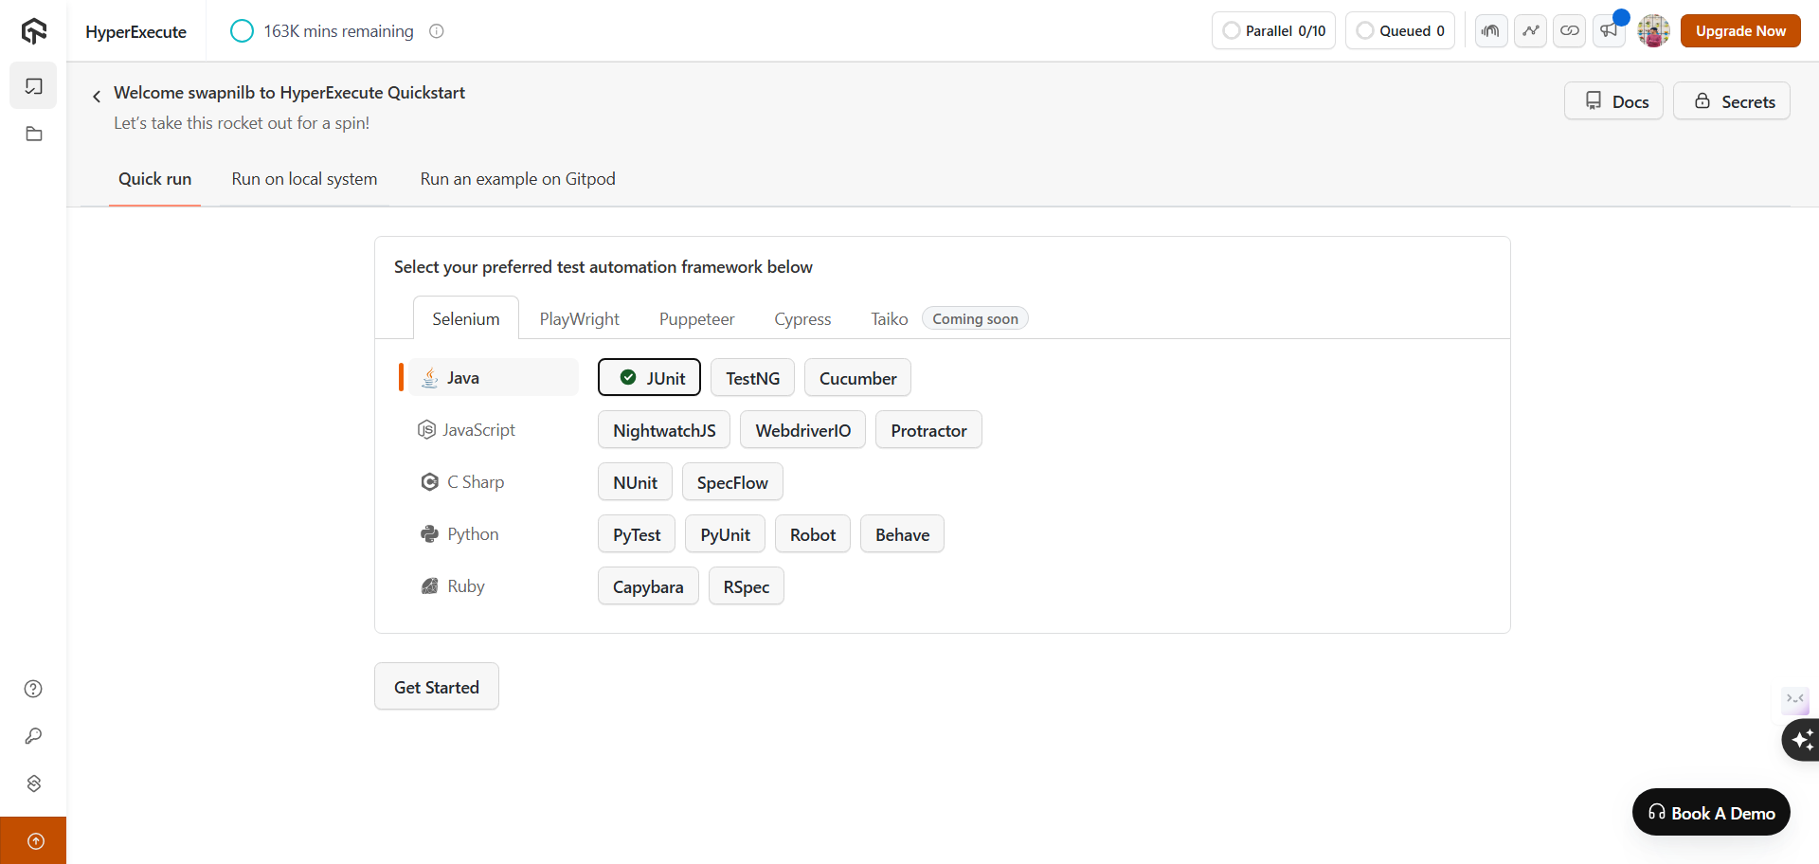Click the announcements megaphone icon

click(x=1609, y=30)
